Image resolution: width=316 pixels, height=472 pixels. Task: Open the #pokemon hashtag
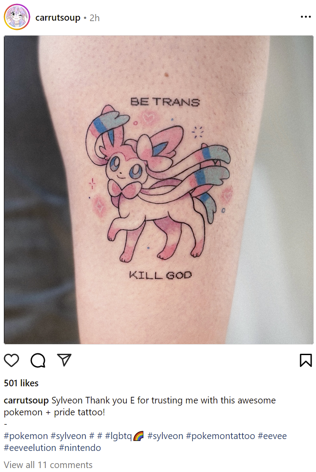[x=26, y=436]
